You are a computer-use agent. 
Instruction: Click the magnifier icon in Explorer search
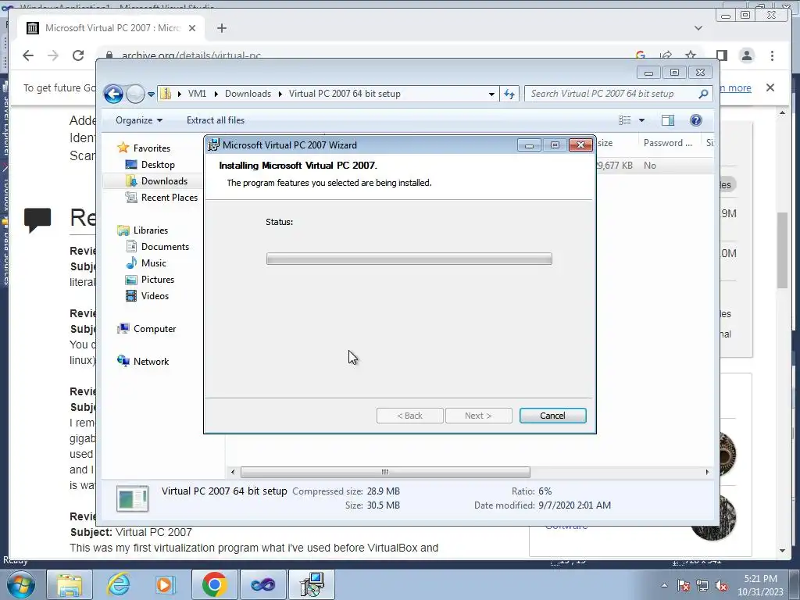(x=703, y=94)
